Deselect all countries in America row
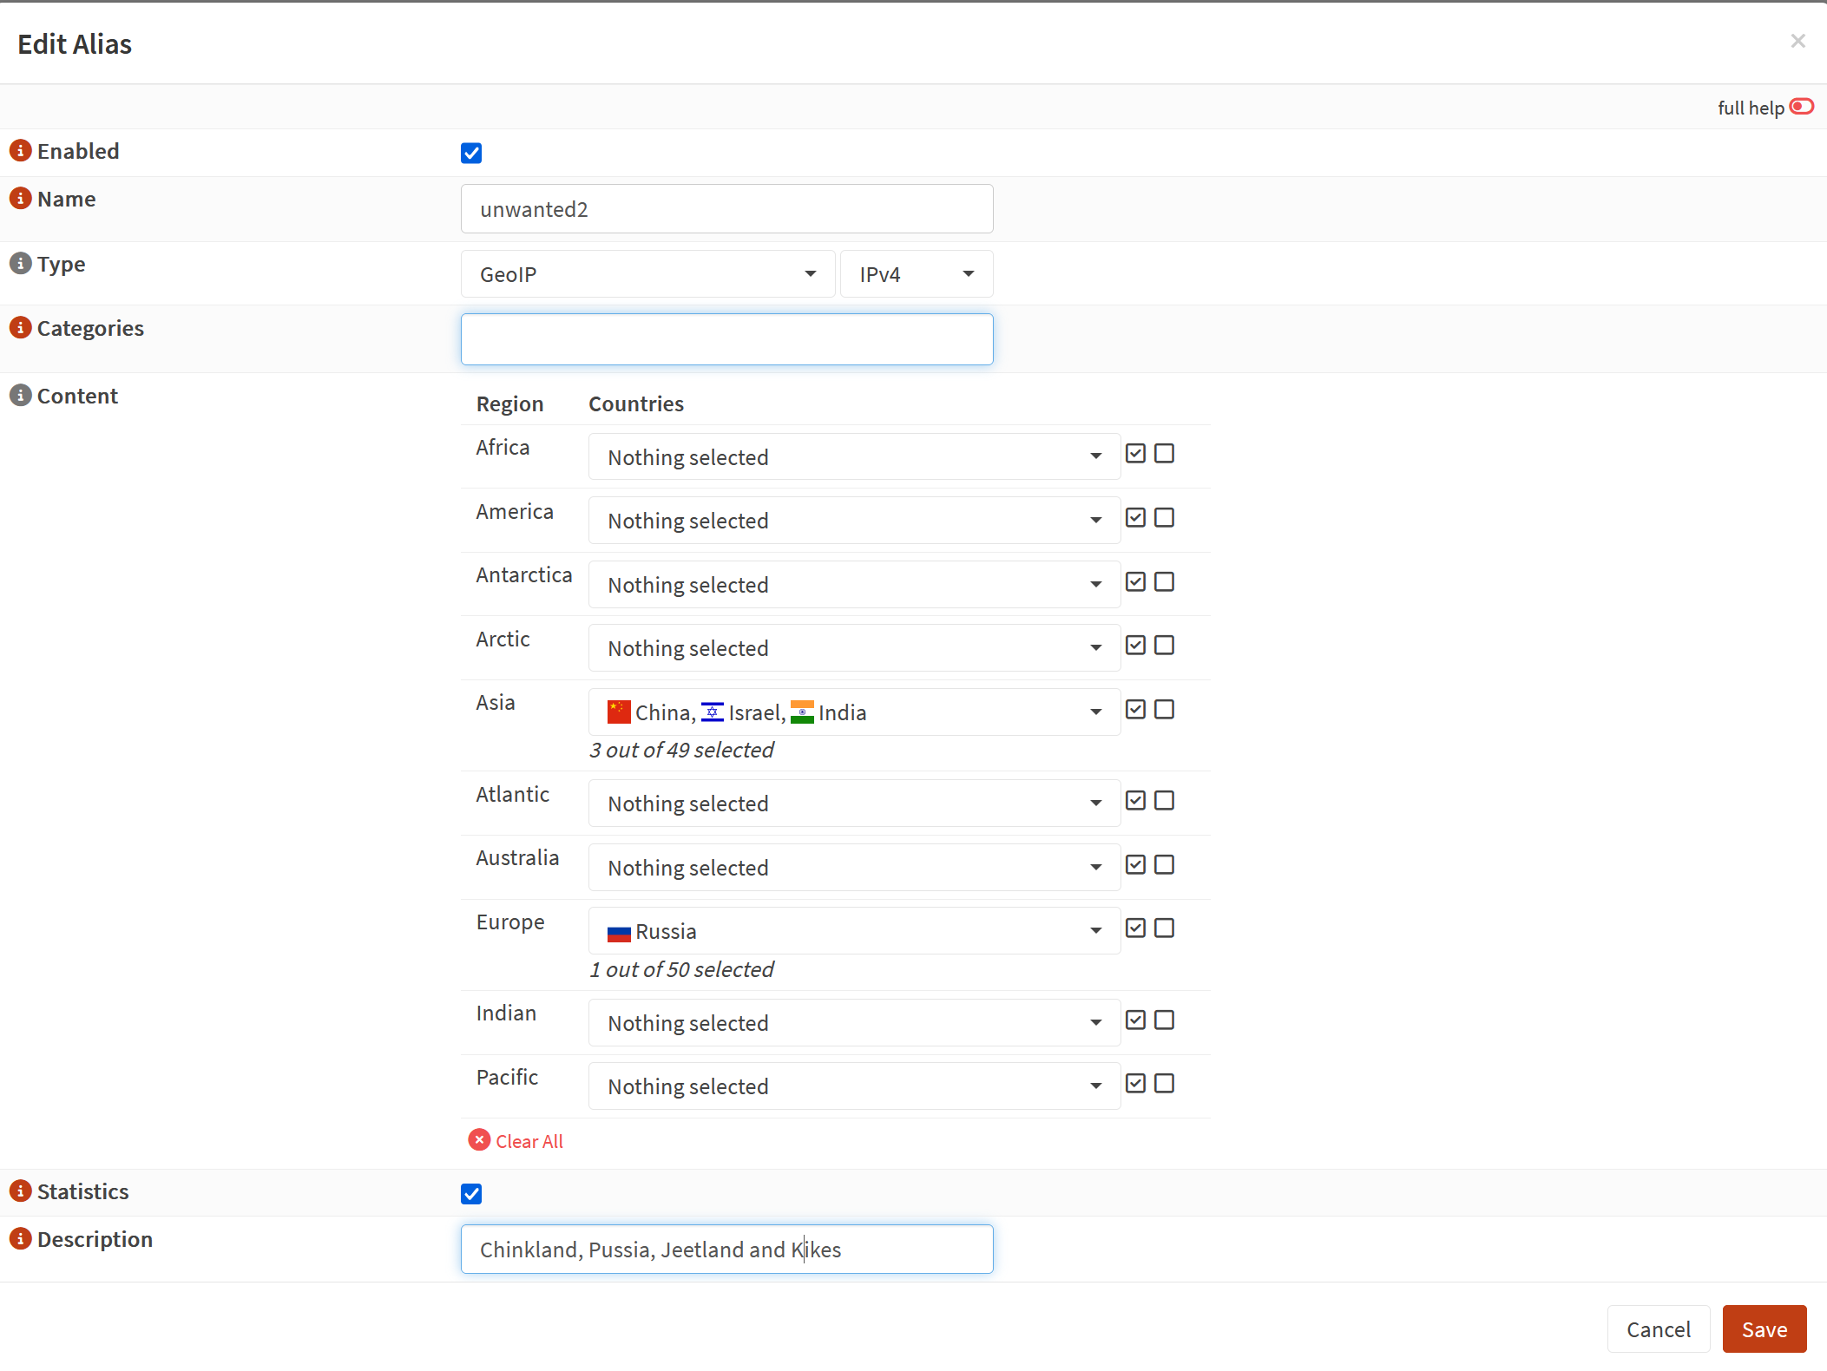The width and height of the screenshot is (1827, 1371). coord(1165,518)
